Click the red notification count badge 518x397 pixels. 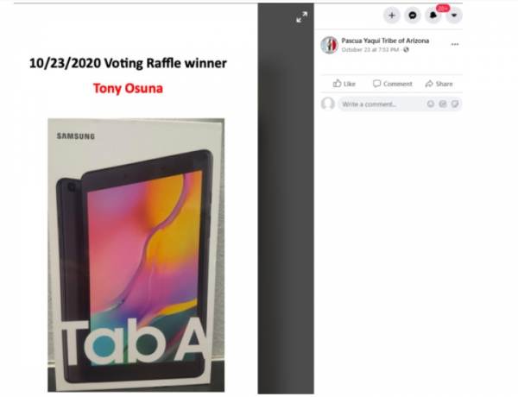tap(443, 8)
